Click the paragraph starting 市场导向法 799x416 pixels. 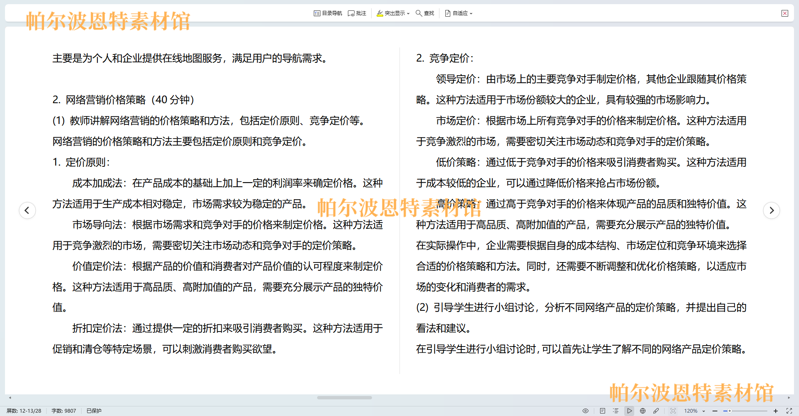pos(218,235)
